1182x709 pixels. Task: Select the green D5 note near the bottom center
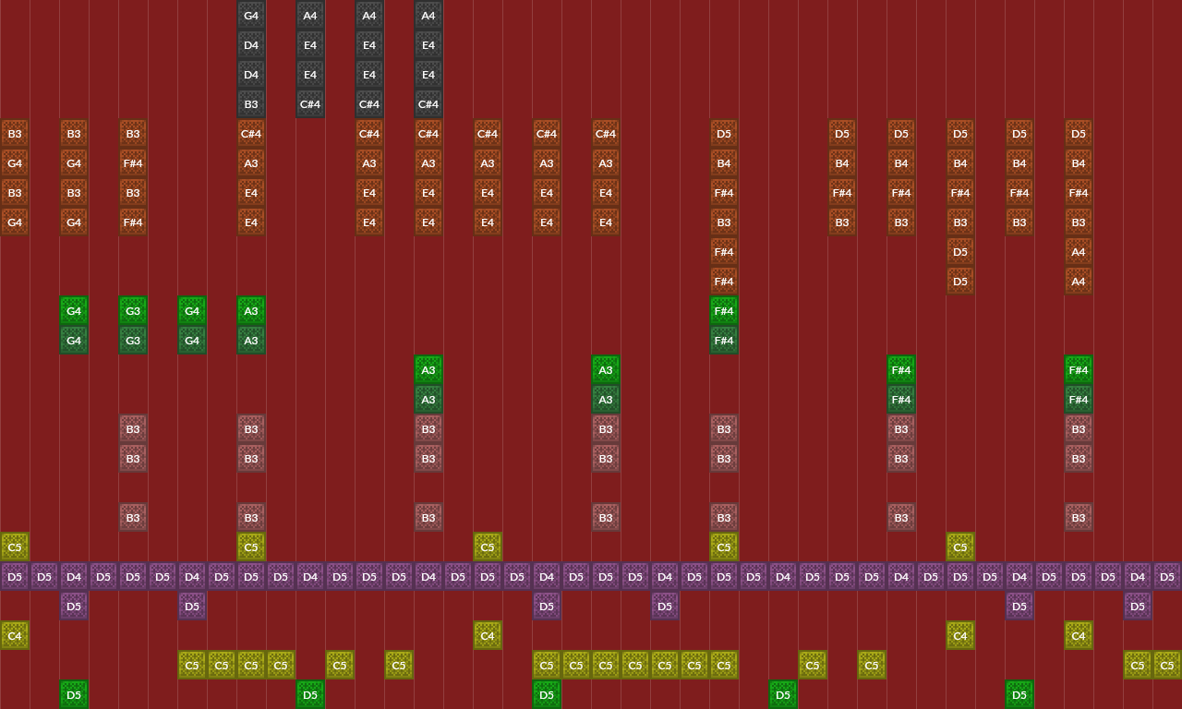coord(546,694)
